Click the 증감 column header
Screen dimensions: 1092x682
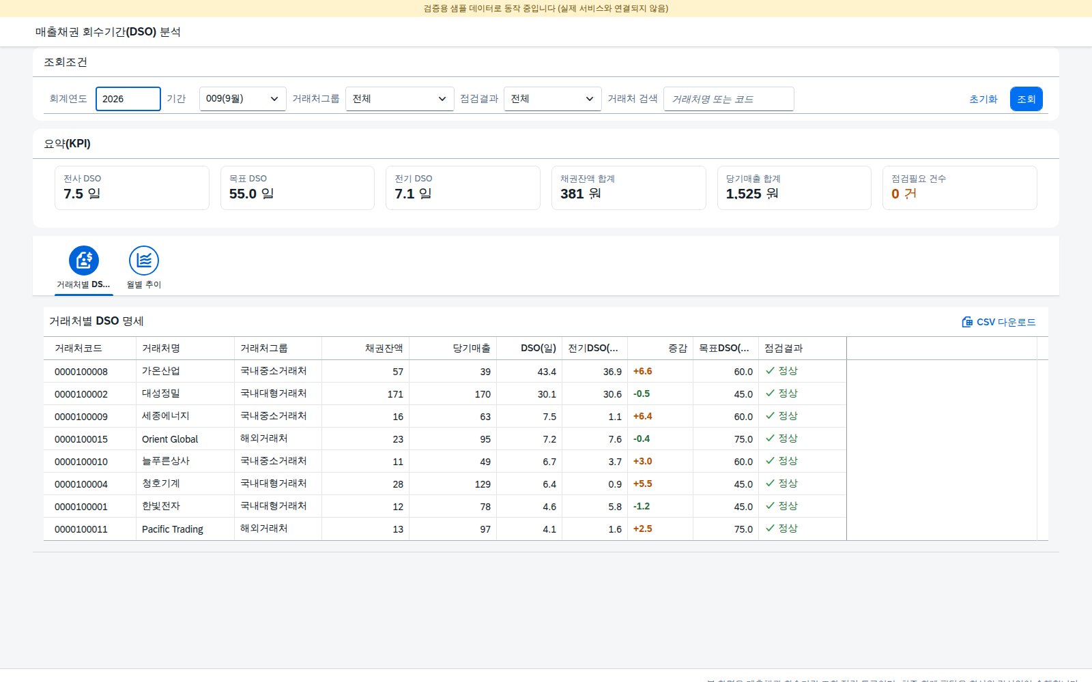(661, 349)
